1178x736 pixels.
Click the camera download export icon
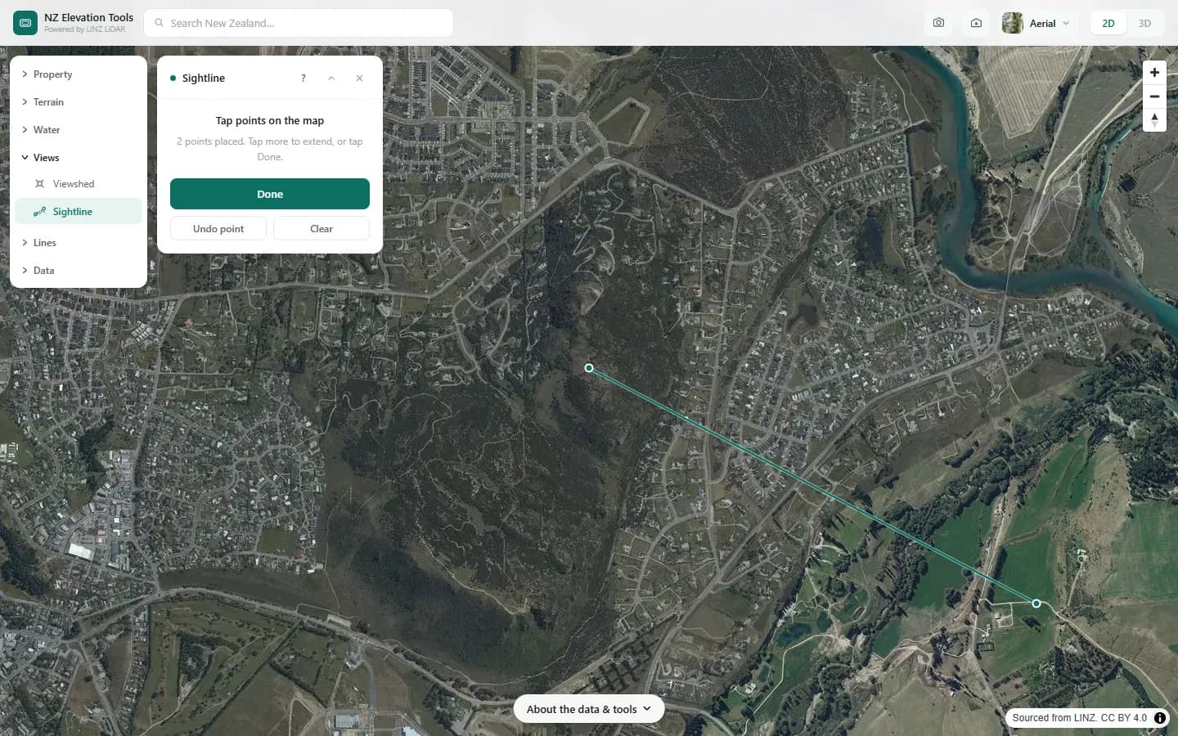click(x=976, y=23)
